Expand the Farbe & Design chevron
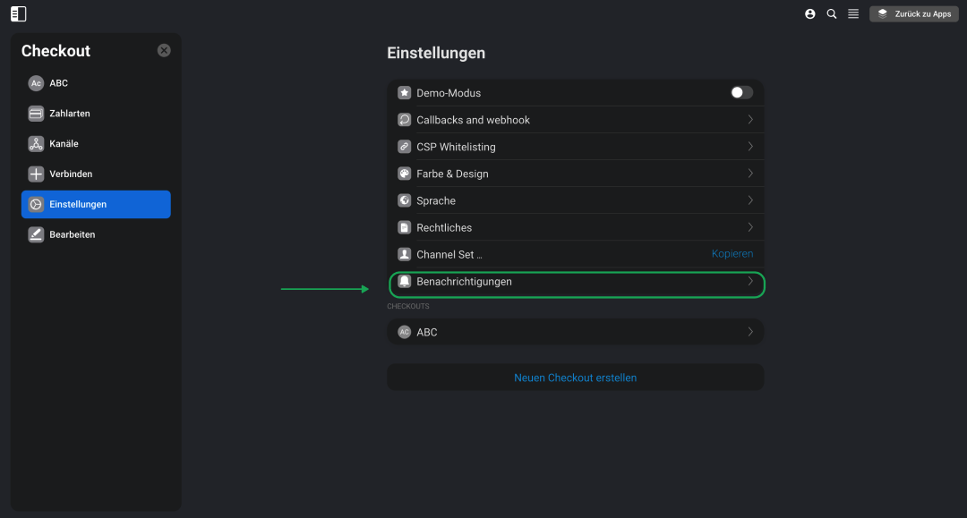The image size is (967, 518). [x=750, y=174]
